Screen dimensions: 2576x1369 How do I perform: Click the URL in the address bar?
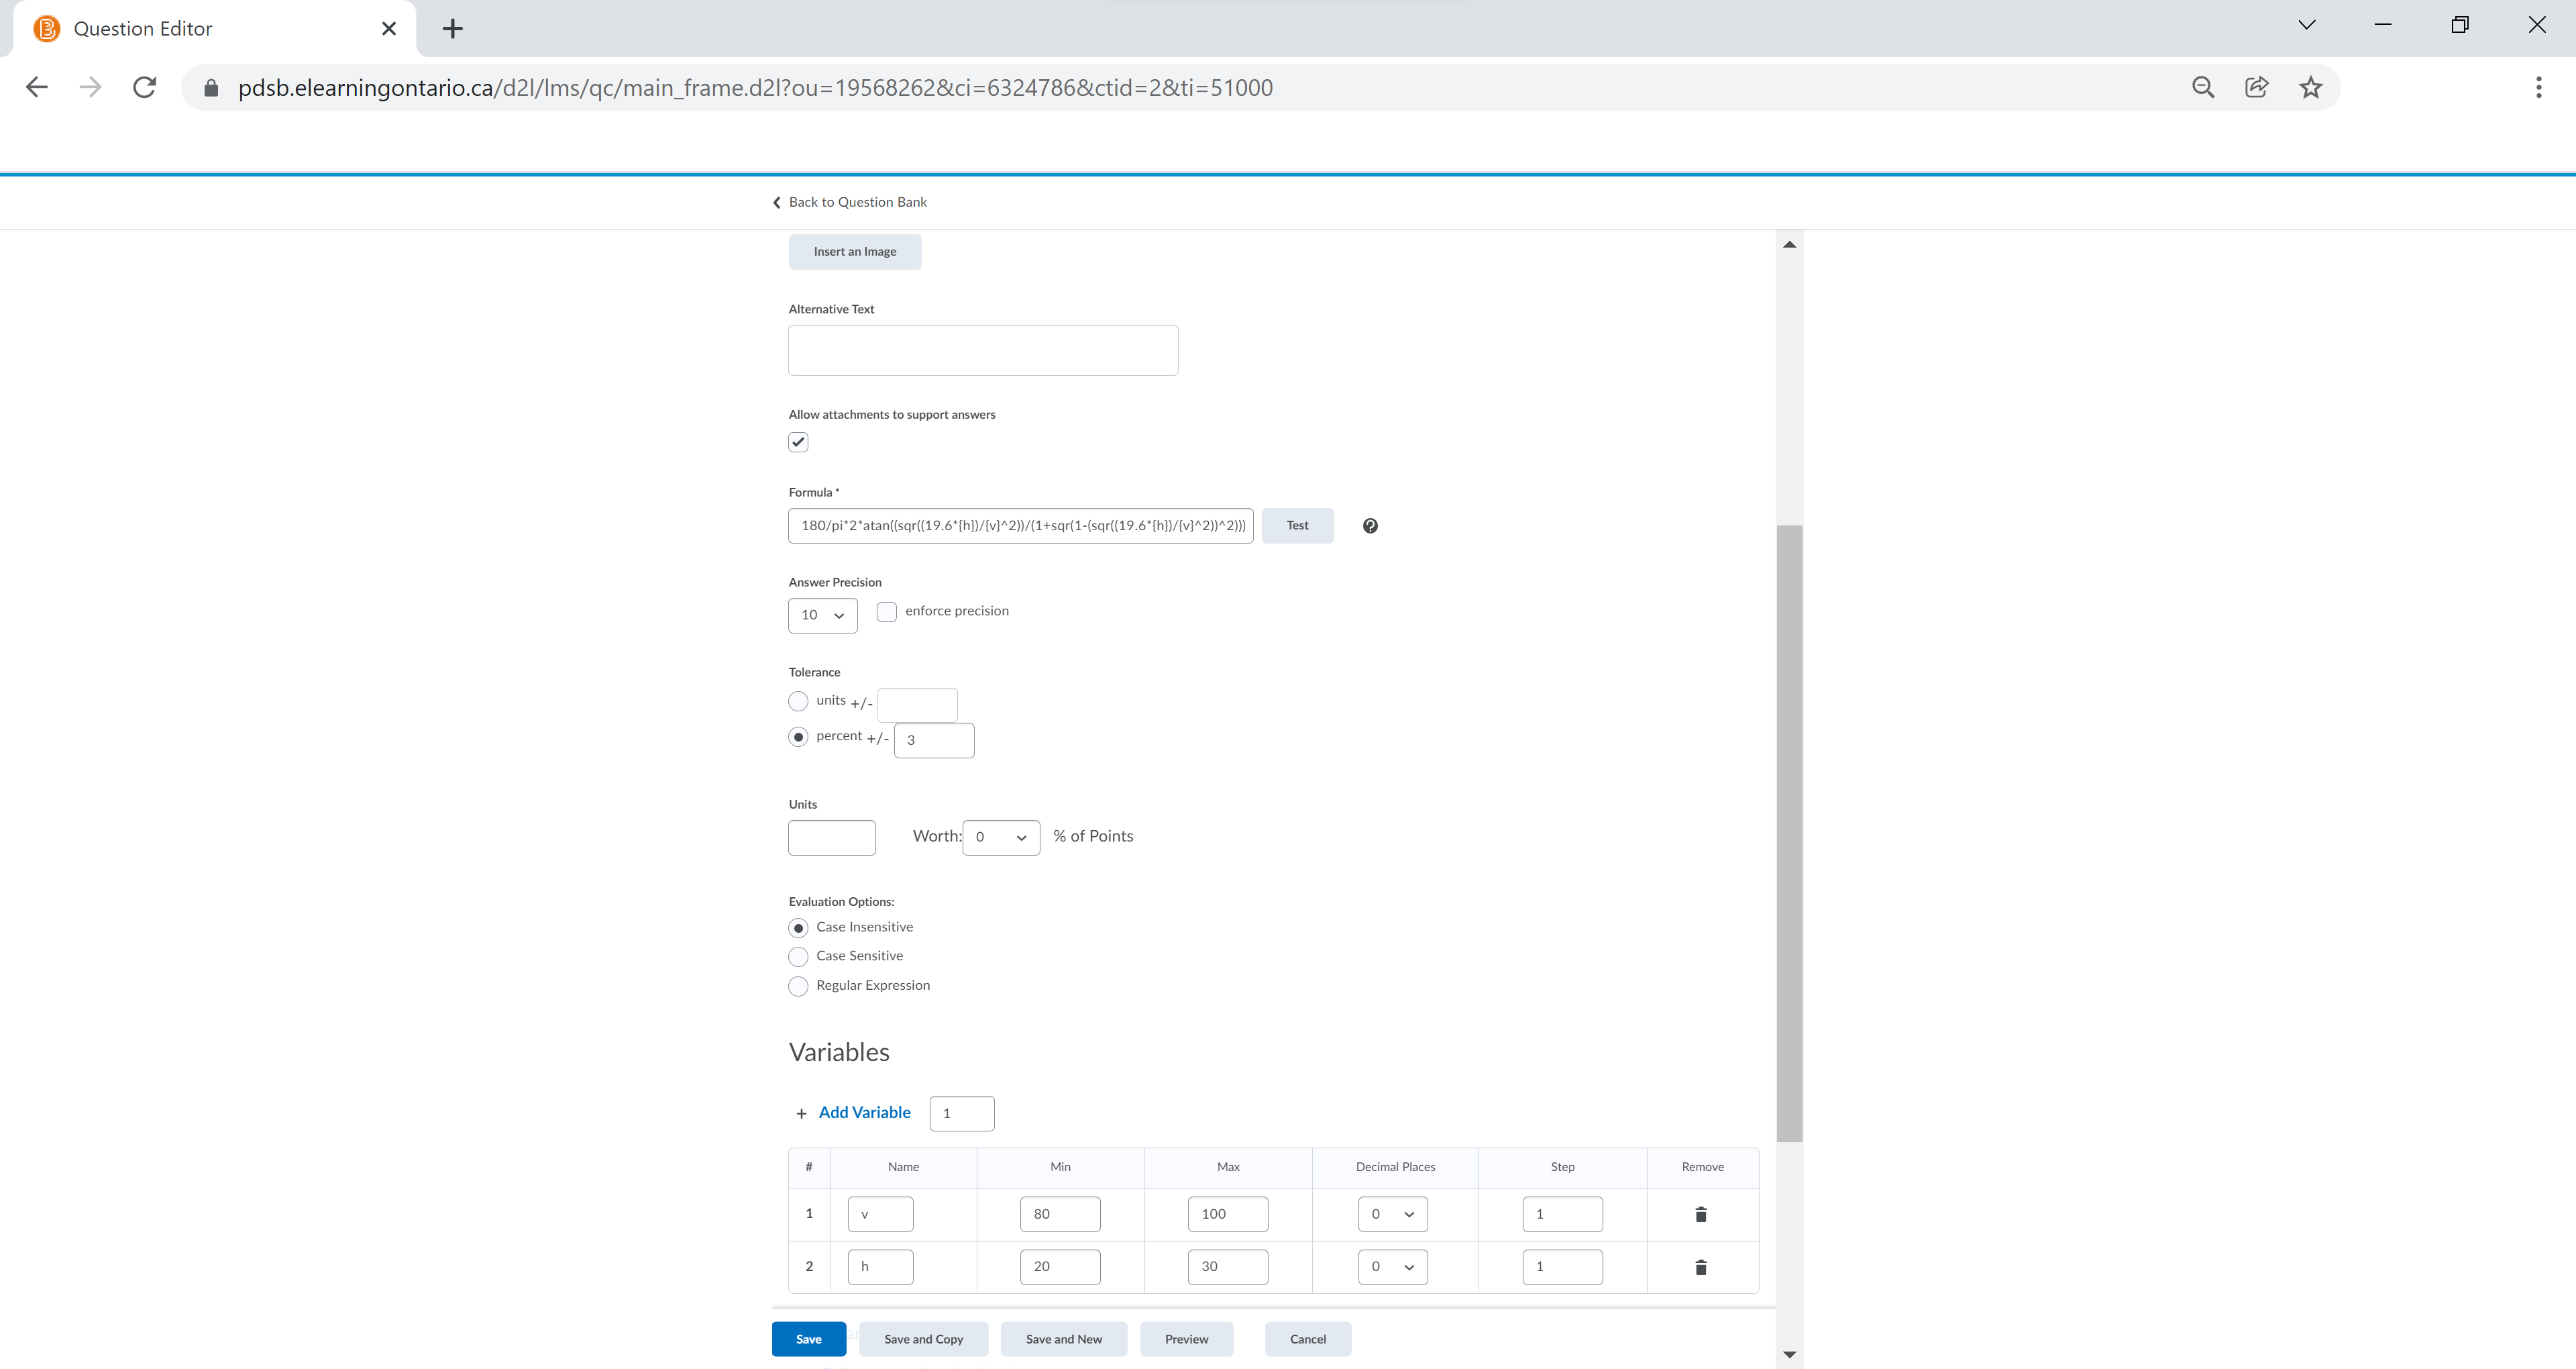tap(755, 88)
